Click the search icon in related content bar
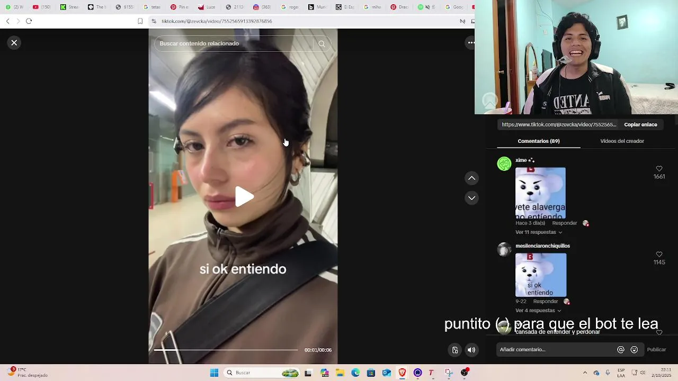The image size is (678, 381). 322,44
